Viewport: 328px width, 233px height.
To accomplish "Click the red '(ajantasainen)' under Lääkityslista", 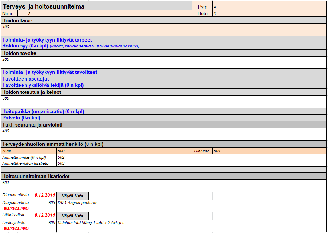I will tap(16, 229).
